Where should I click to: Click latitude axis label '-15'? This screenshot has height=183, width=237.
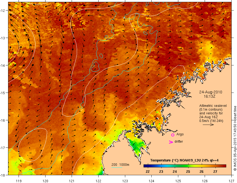(3, 93)
